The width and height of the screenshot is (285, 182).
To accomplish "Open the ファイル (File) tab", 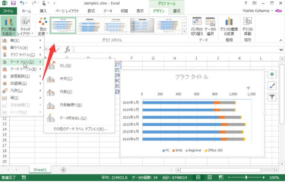I will [x=8, y=11].
